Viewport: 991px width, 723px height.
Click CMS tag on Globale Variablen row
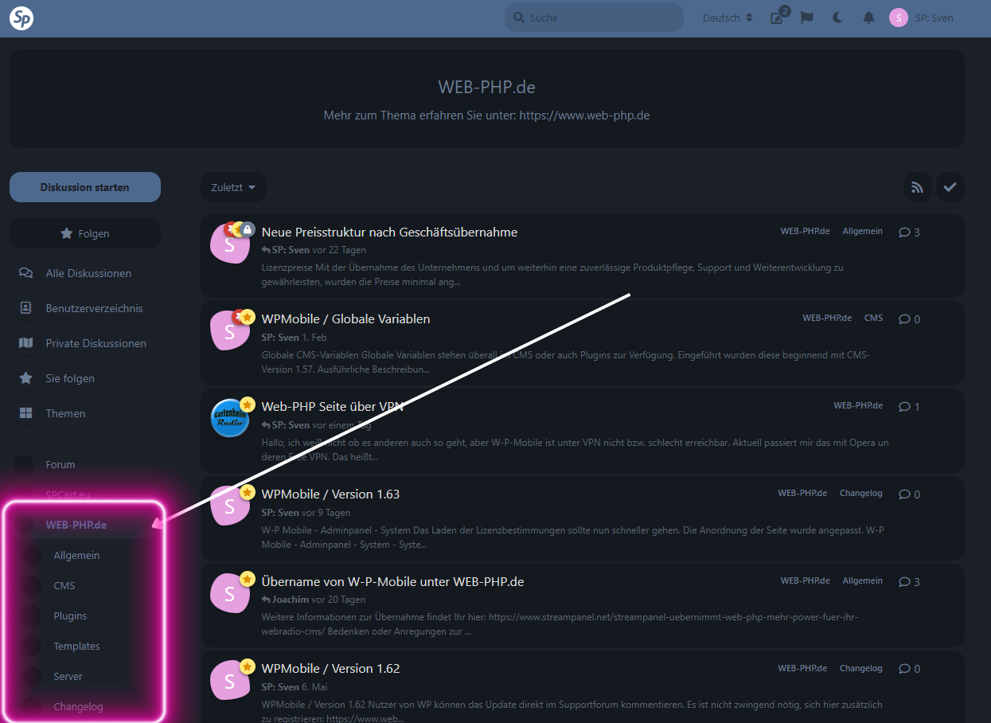point(873,318)
